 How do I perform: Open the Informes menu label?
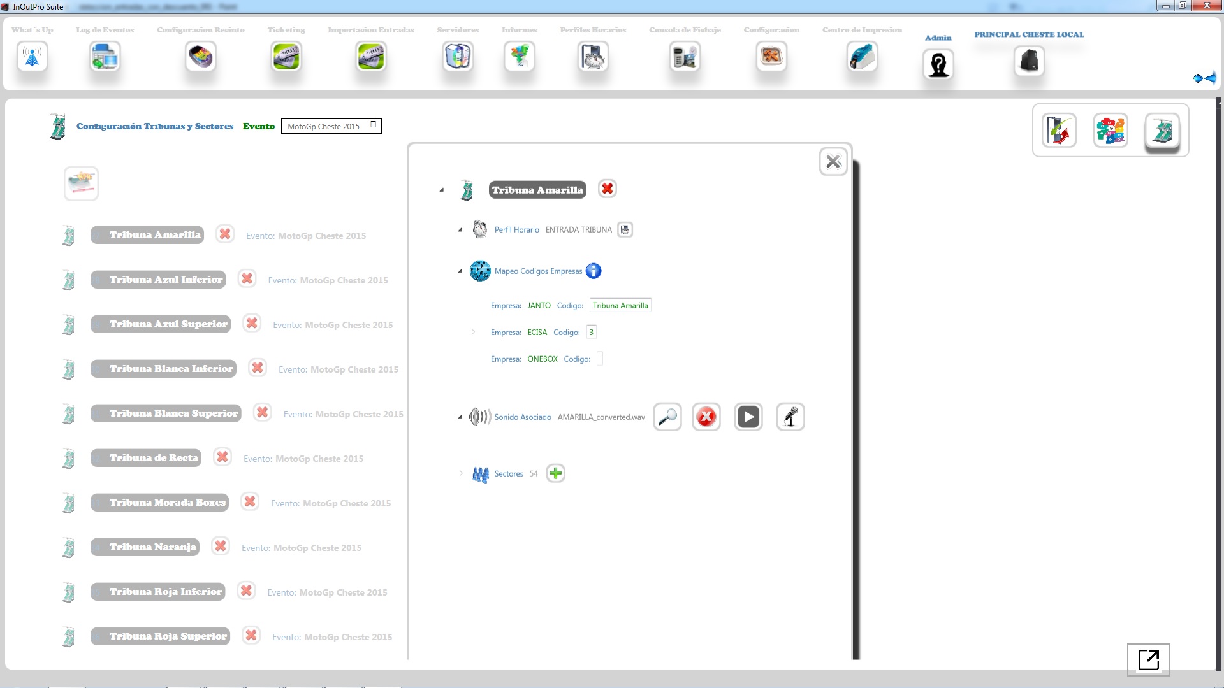click(519, 30)
